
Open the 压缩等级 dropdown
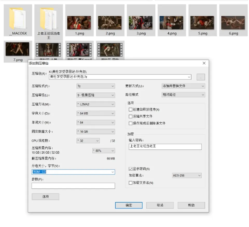[96, 95]
